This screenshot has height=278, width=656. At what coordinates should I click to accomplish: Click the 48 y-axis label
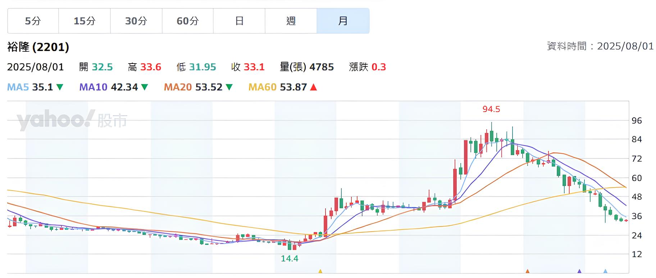click(637, 197)
